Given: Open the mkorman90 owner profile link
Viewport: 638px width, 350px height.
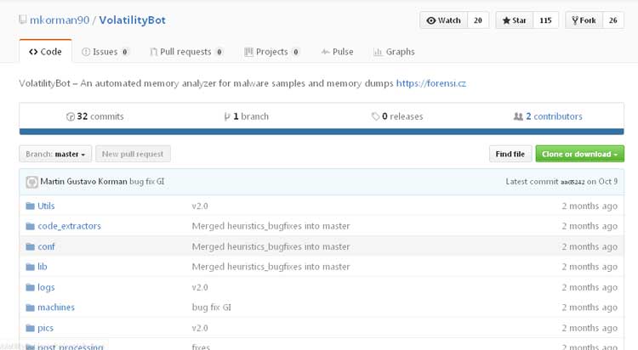Looking at the screenshot, I should pyautogui.click(x=60, y=20).
